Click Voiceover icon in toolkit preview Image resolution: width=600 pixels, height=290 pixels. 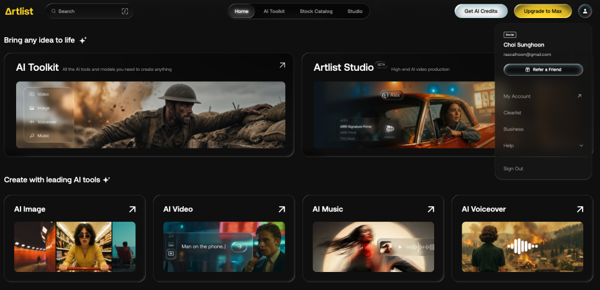(32, 122)
